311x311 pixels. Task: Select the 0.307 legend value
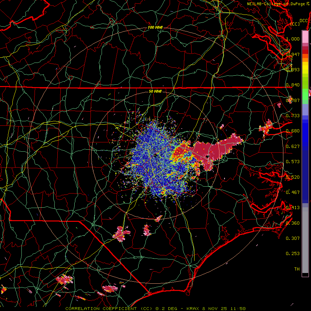pyautogui.click(x=293, y=238)
